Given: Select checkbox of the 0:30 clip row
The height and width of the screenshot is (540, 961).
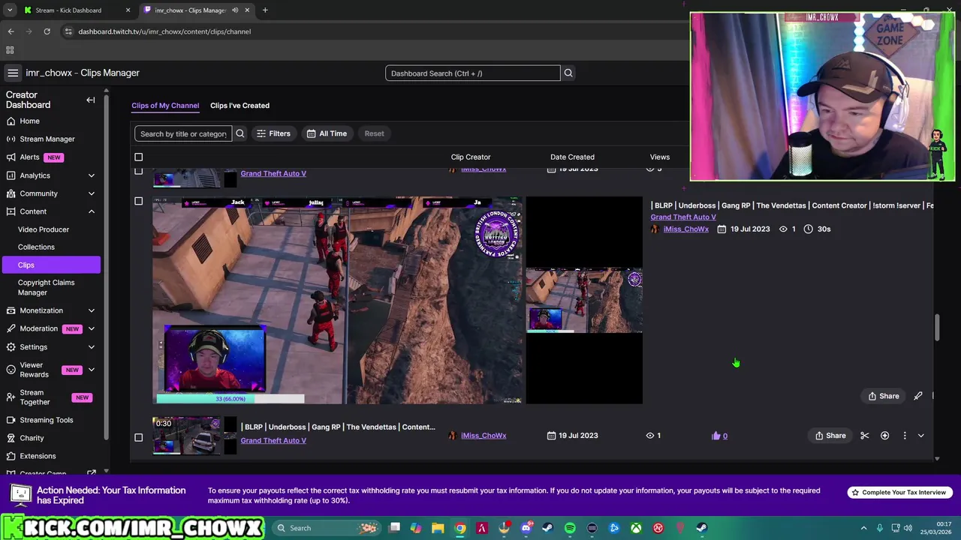Looking at the screenshot, I should 138,437.
